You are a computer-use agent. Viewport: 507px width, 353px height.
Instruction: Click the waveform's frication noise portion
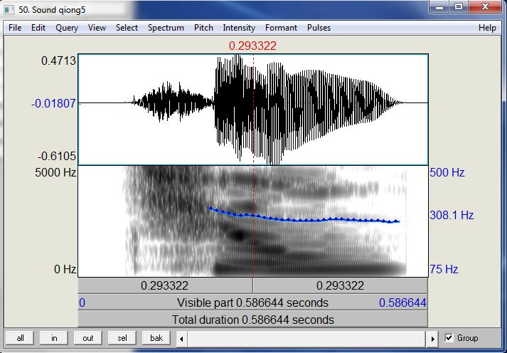pyautogui.click(x=173, y=102)
